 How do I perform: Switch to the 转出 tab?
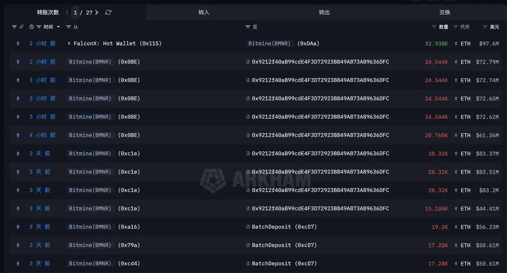tap(324, 13)
